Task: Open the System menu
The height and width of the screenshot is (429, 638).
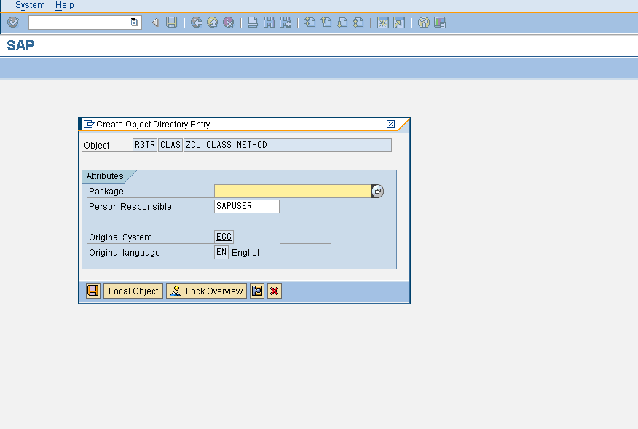Action: [x=30, y=5]
